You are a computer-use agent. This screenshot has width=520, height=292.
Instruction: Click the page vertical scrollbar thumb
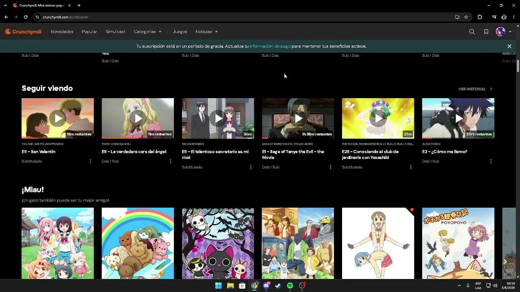pyautogui.click(x=518, y=66)
